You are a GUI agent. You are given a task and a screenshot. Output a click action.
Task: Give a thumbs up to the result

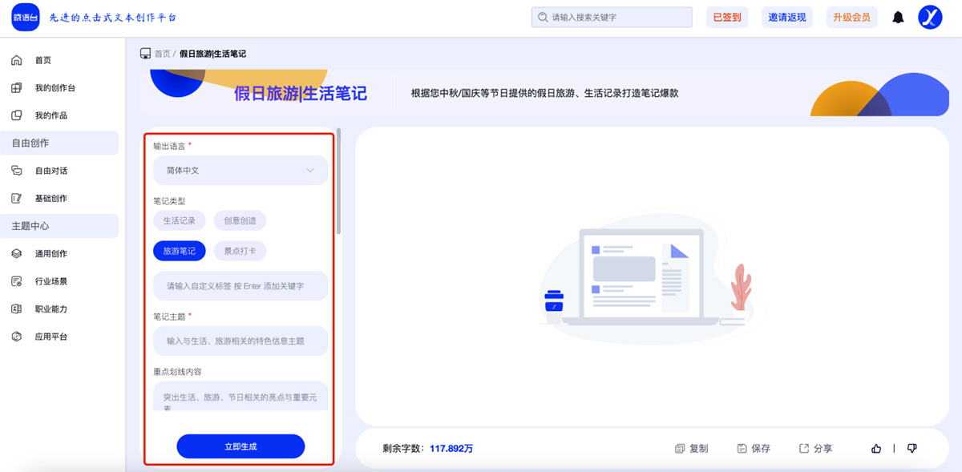pos(875,448)
